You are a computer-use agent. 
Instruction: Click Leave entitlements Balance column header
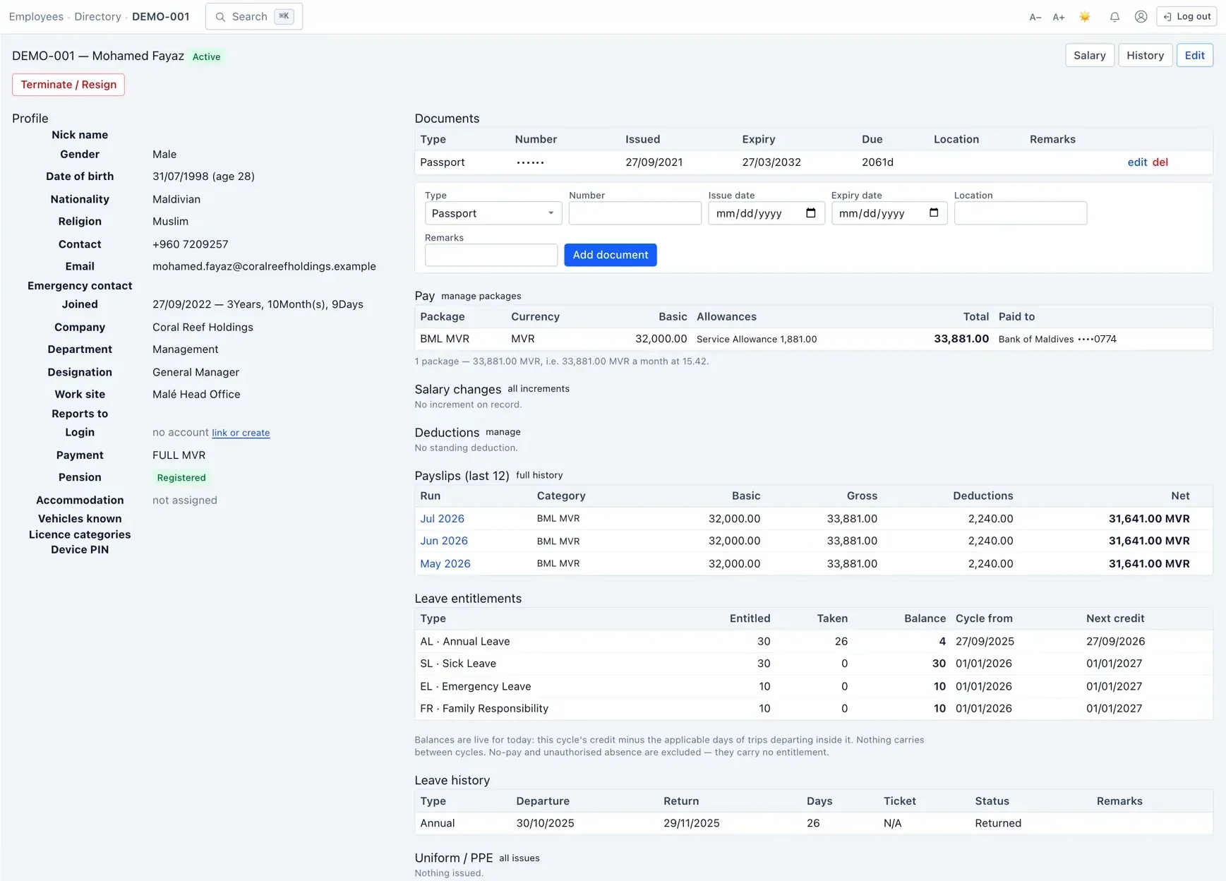(x=924, y=618)
